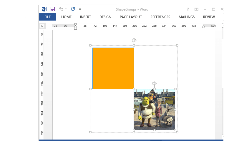Viewport: 229px width, 146px height.
Task: Switch to the INSERT tab
Action: pos(85,17)
